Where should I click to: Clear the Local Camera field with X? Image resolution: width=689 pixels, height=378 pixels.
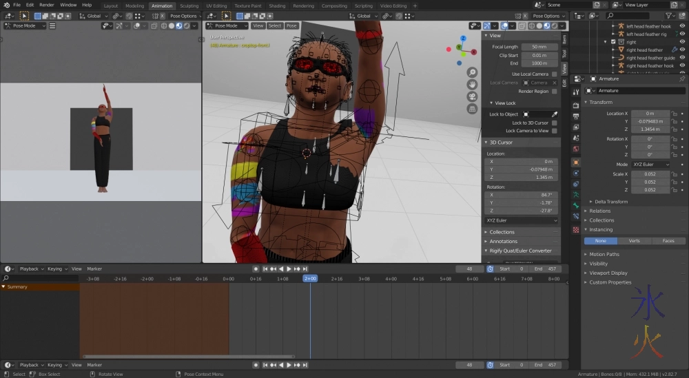(555, 83)
